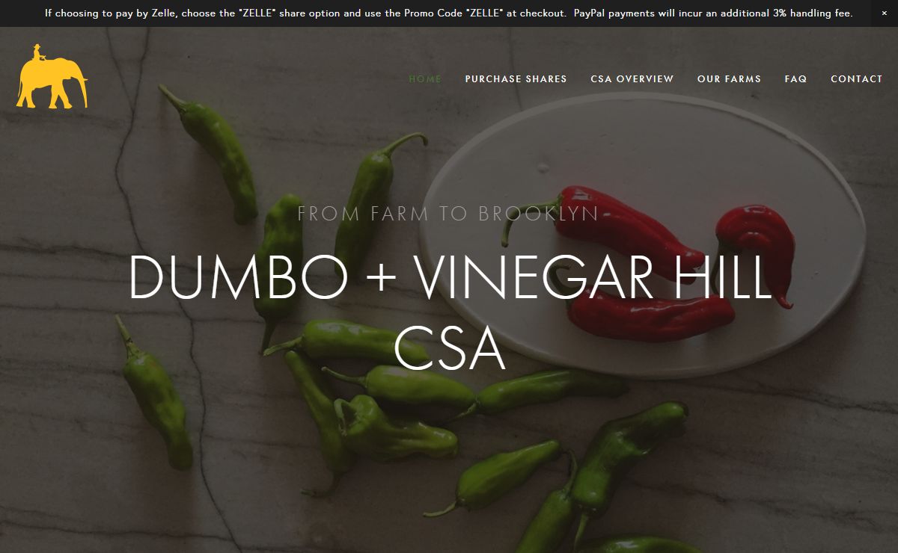Navigate to Our Farms
The height and width of the screenshot is (553, 898).
tap(729, 78)
